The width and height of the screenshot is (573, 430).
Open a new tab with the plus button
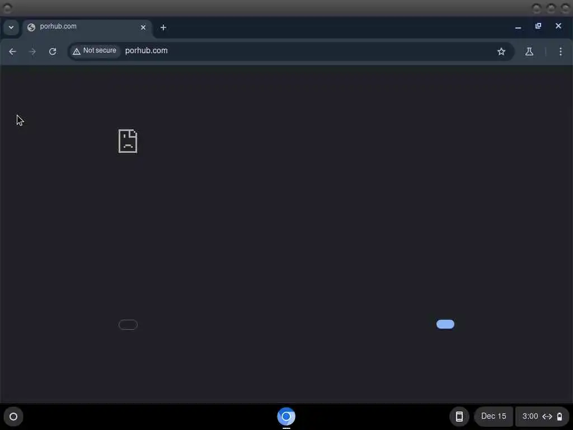[x=163, y=27]
